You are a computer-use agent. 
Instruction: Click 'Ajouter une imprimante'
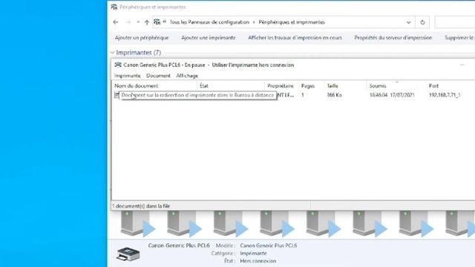point(209,38)
